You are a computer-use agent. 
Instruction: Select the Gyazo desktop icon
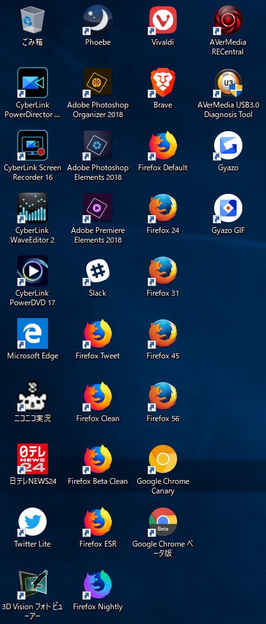228,145
